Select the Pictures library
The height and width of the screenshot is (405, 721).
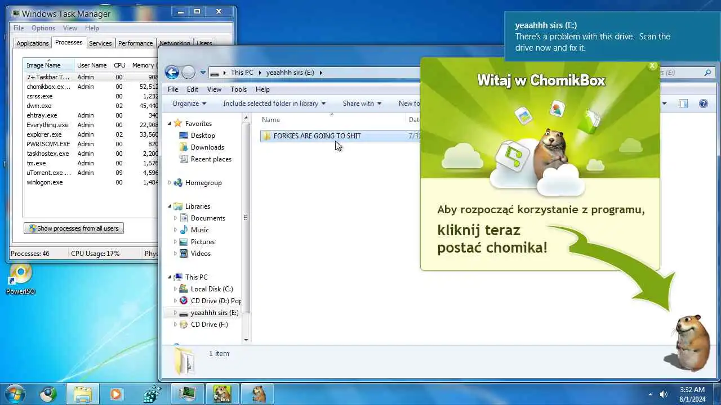[202, 242]
